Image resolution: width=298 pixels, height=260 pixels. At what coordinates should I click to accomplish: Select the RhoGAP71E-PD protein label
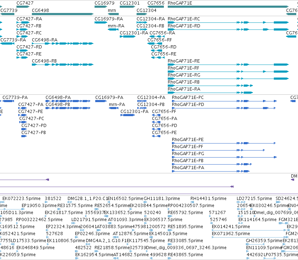click(188, 104)
